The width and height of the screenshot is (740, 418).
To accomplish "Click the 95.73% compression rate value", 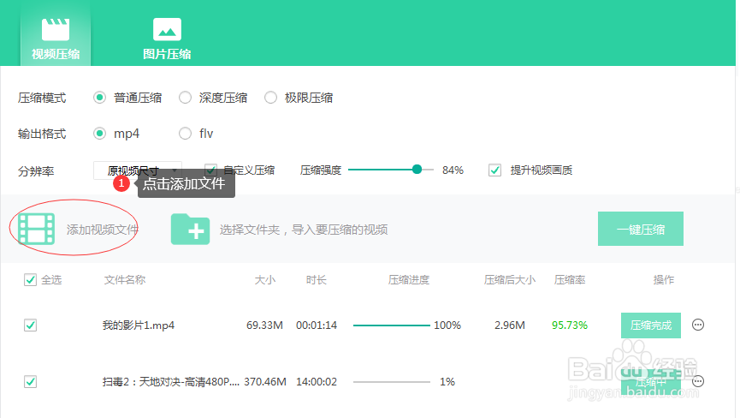I will tap(570, 325).
